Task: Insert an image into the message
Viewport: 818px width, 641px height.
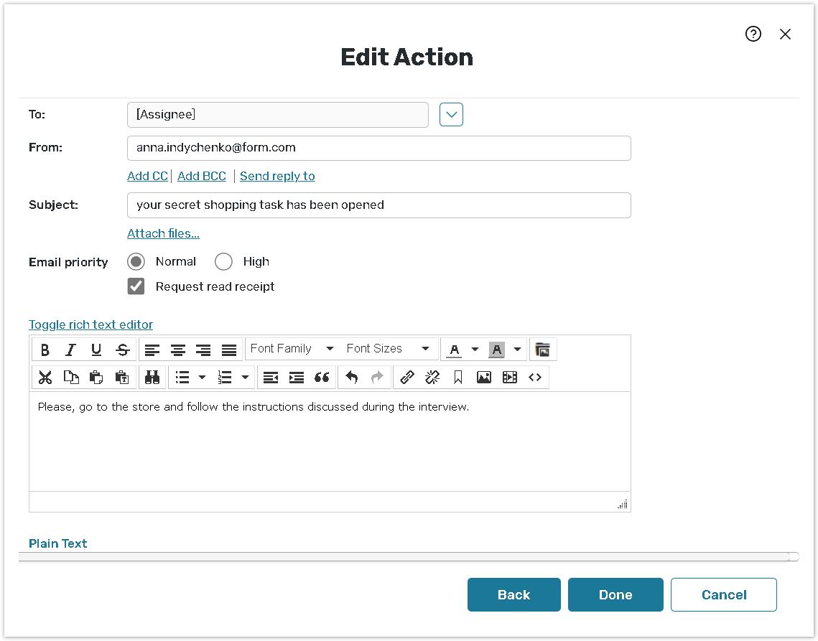Action: point(484,377)
